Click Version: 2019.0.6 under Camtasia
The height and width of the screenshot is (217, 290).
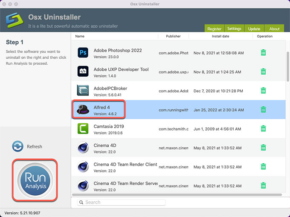click(108, 133)
